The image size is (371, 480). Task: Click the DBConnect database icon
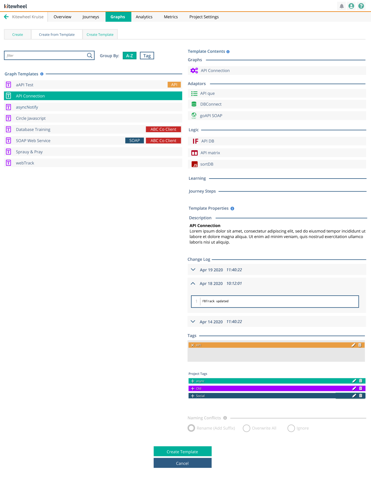(x=194, y=104)
